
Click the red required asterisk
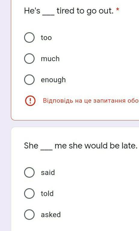click(118, 10)
